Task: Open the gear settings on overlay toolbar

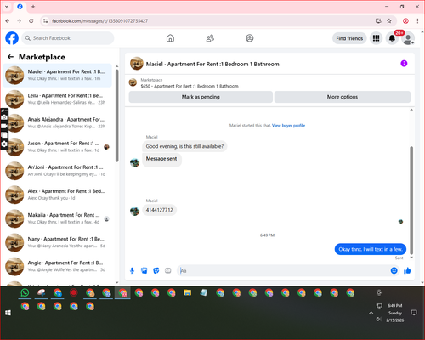Action: [4, 144]
